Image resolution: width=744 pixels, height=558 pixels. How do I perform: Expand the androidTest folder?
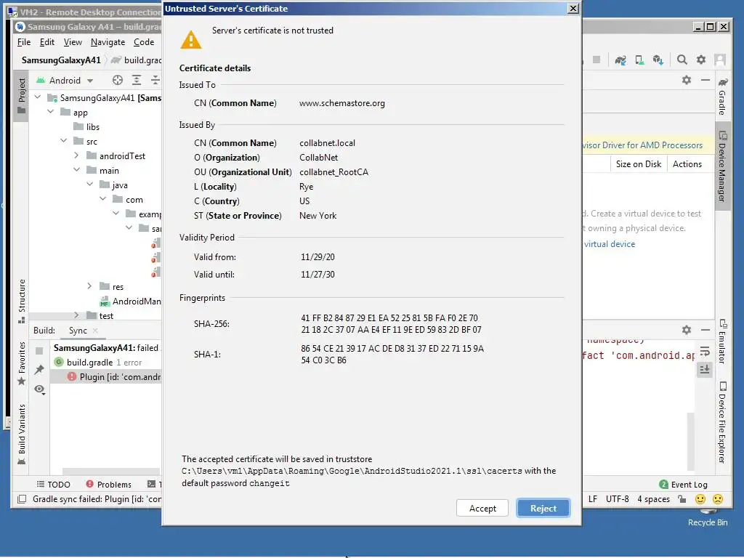point(77,155)
